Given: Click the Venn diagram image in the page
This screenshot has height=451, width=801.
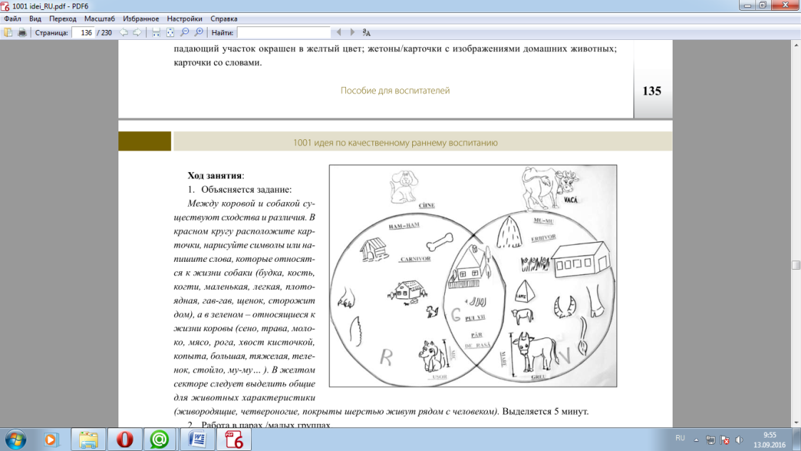Looking at the screenshot, I should (473, 275).
